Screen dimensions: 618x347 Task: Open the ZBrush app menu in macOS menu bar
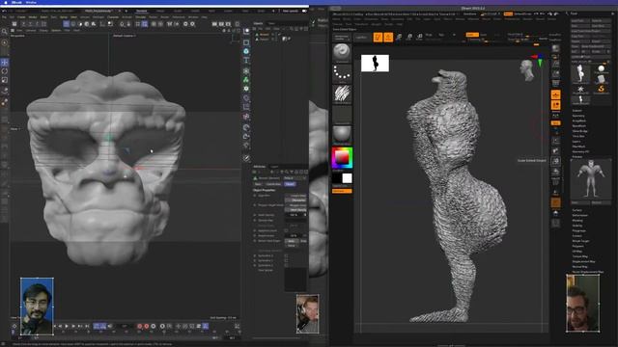[16, 2]
